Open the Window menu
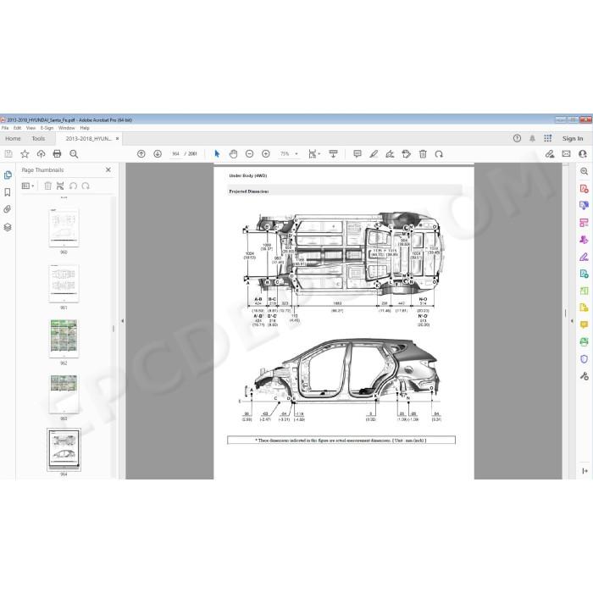The height and width of the screenshot is (593, 593). [x=67, y=128]
